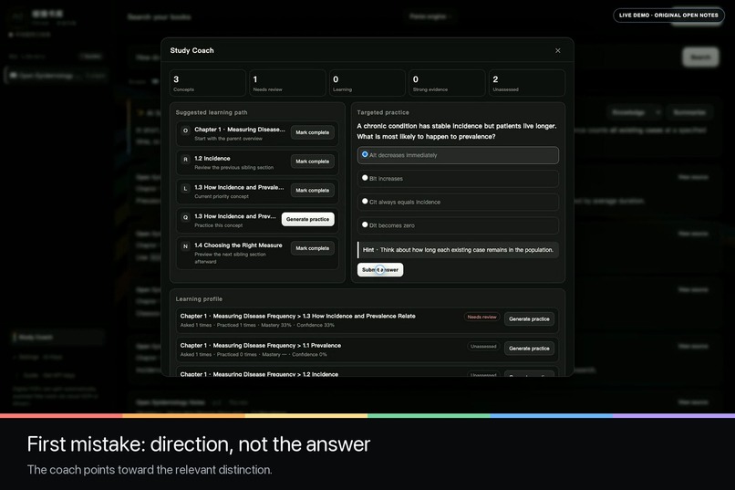Open Study Coach in the background sidebar
Viewport: 735px width, 490px height.
coord(57,337)
